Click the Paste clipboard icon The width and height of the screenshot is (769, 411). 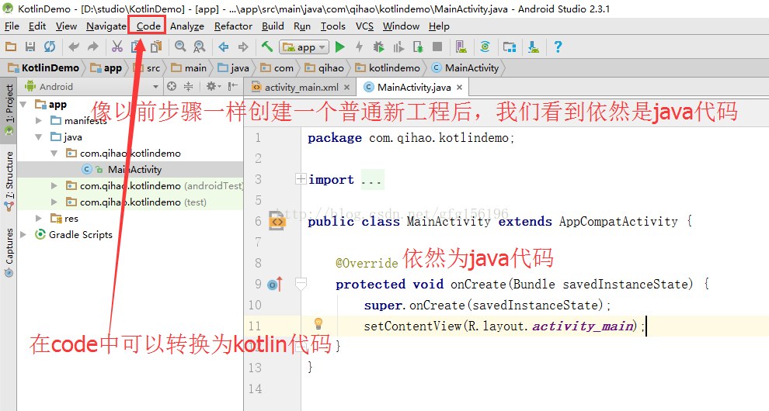[x=156, y=47]
